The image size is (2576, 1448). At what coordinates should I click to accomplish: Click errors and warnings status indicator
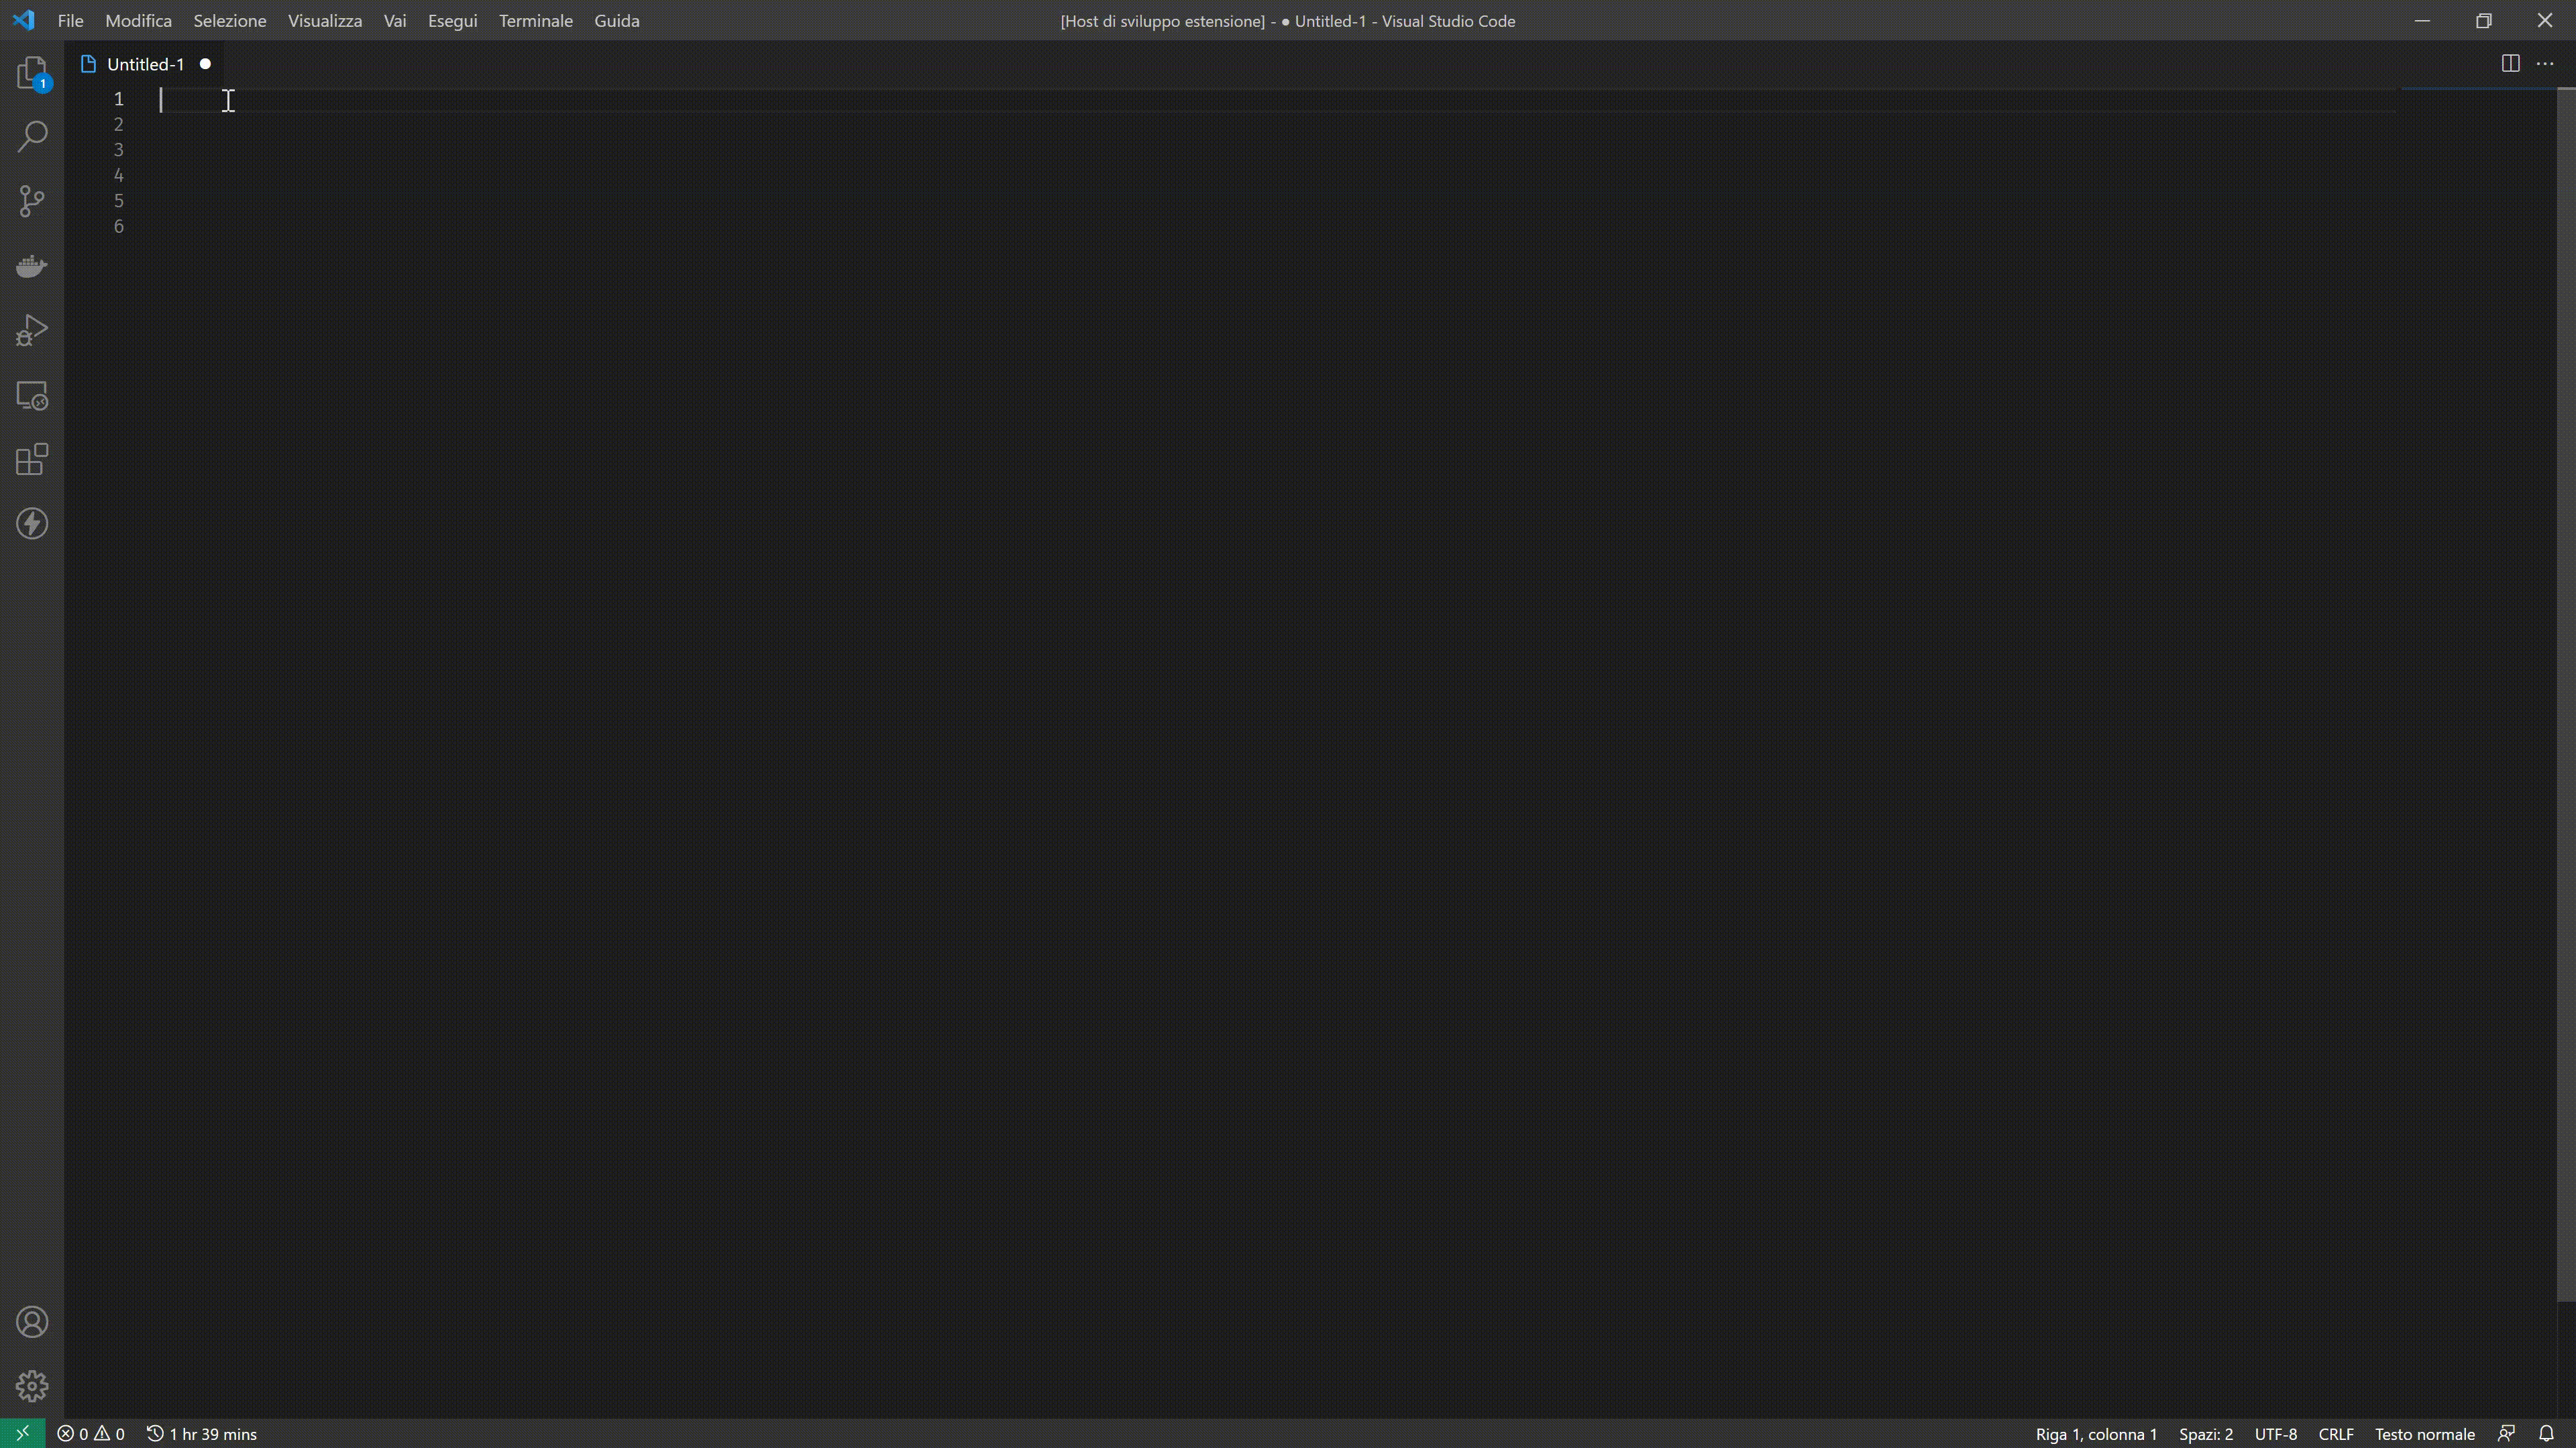click(91, 1433)
